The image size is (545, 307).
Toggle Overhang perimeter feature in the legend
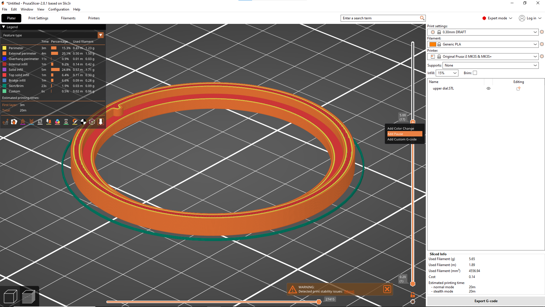click(x=24, y=59)
